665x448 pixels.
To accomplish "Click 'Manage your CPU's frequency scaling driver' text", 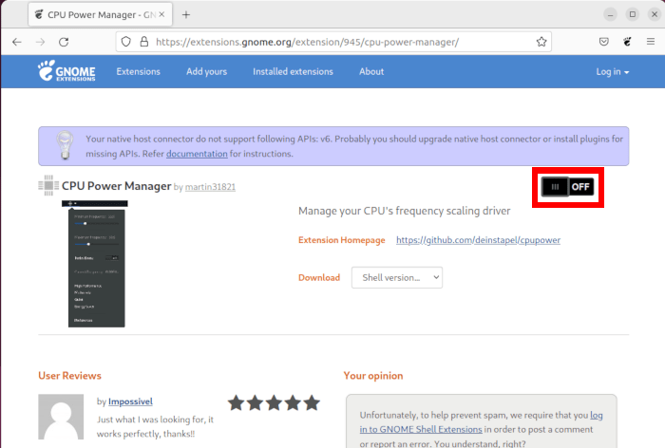I will coord(404,211).
